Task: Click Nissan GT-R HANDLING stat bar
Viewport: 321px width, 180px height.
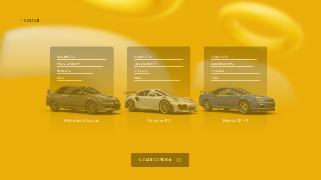Action: point(235,74)
